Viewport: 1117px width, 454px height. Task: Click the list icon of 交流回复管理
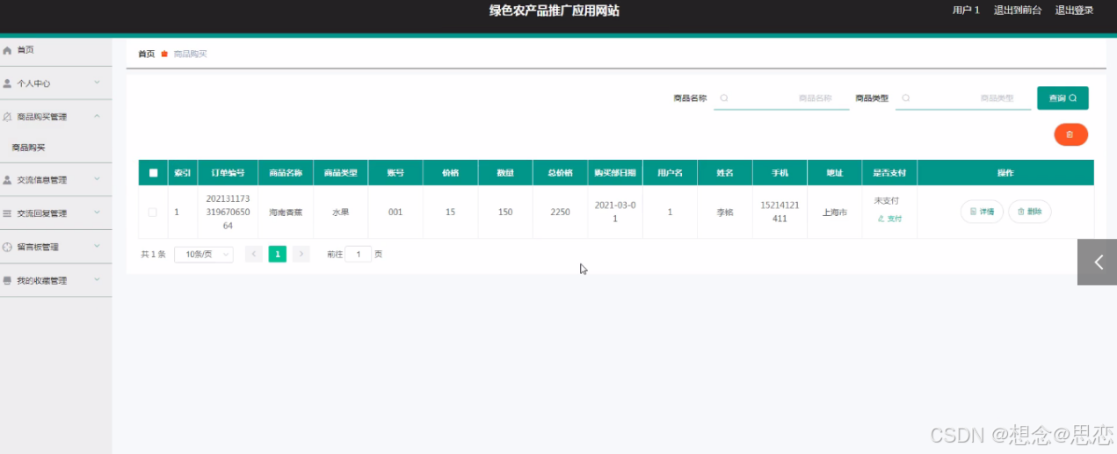click(x=8, y=213)
